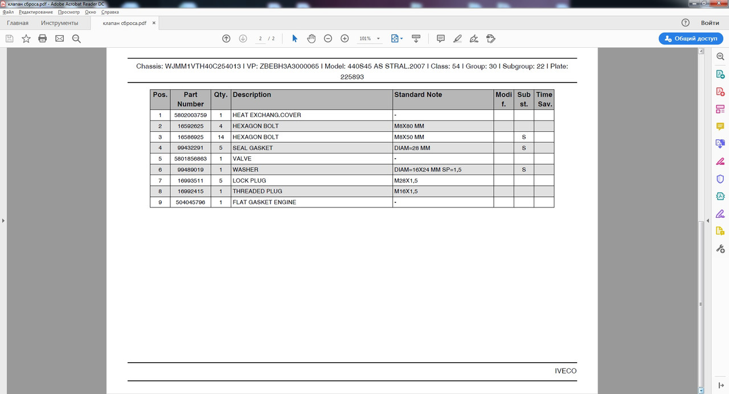This screenshot has height=394, width=729.
Task: Select the arrow Selection tool
Action: coord(294,39)
